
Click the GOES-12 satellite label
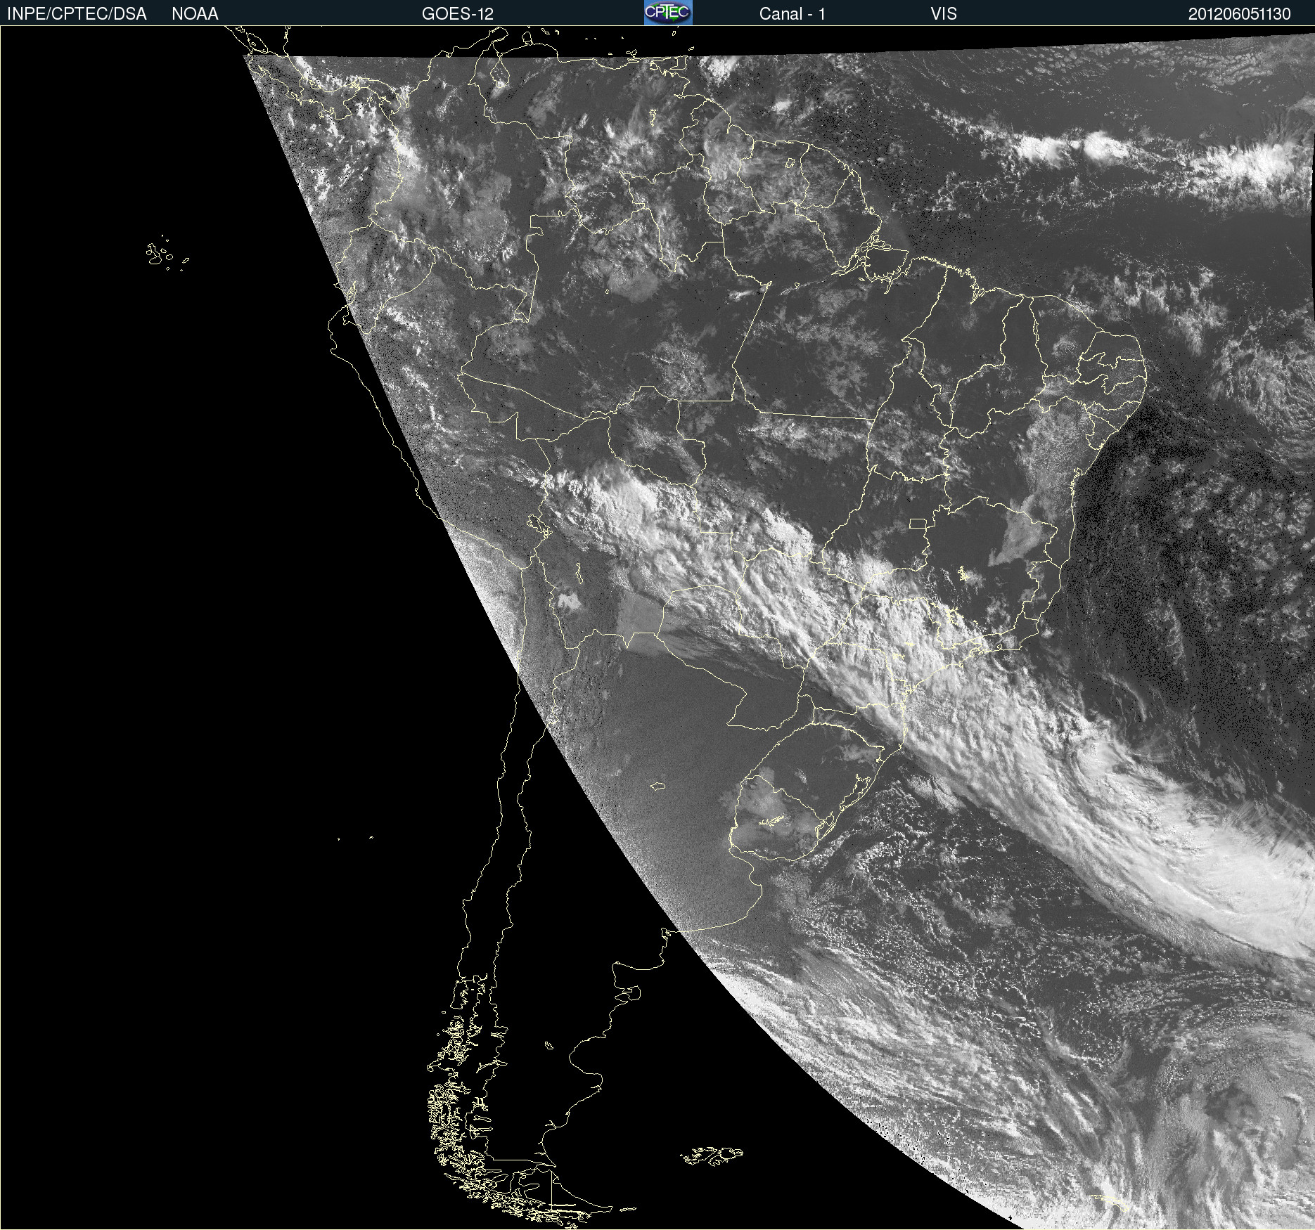pos(458,14)
